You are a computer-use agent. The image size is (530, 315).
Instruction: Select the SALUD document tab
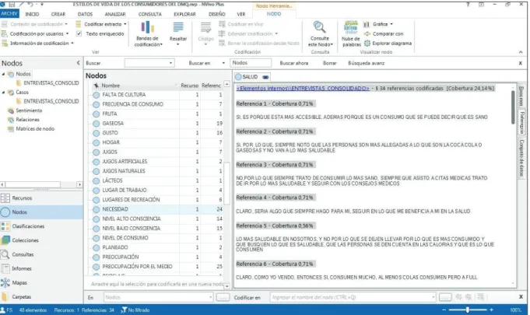coord(252,77)
